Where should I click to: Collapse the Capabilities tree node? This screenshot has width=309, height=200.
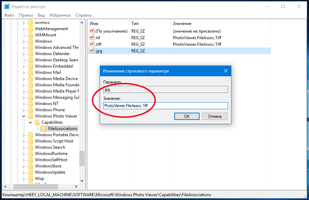[30, 122]
